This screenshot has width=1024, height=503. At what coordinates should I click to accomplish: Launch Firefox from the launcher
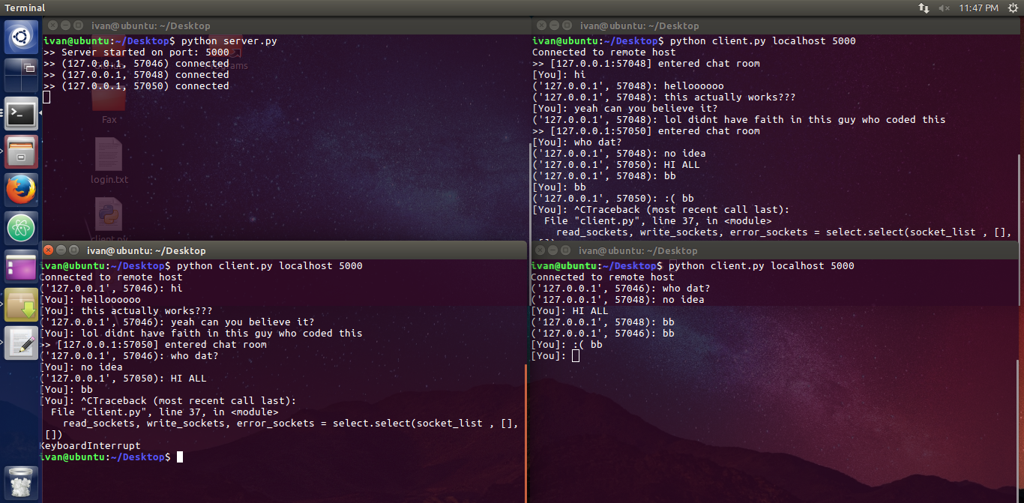click(x=21, y=191)
